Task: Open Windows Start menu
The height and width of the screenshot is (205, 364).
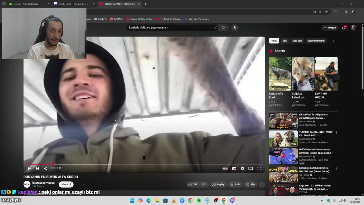Action: 132,200
